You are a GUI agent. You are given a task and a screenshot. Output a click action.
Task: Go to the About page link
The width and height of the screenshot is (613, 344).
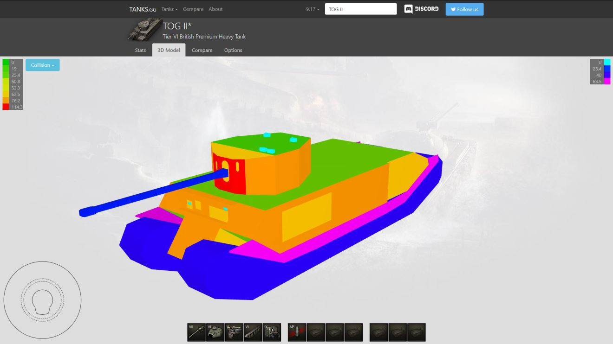(x=215, y=9)
